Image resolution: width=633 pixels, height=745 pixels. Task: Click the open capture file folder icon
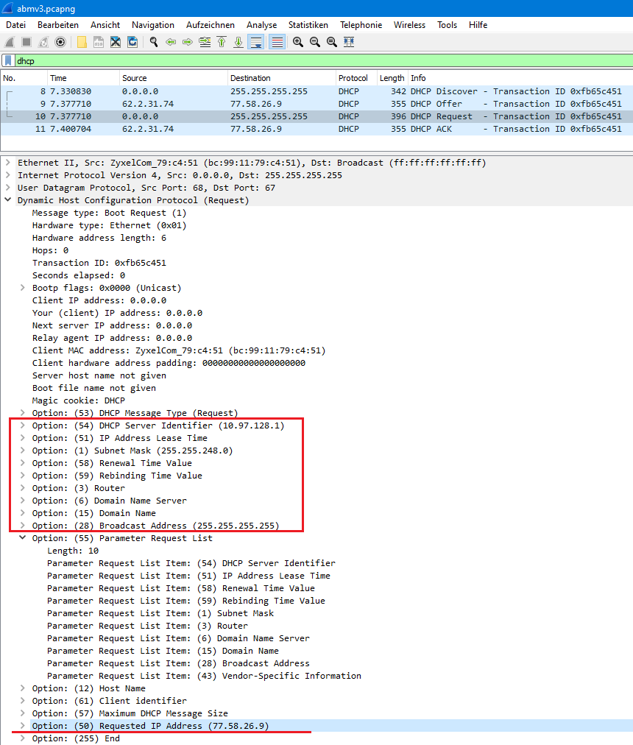click(x=82, y=42)
